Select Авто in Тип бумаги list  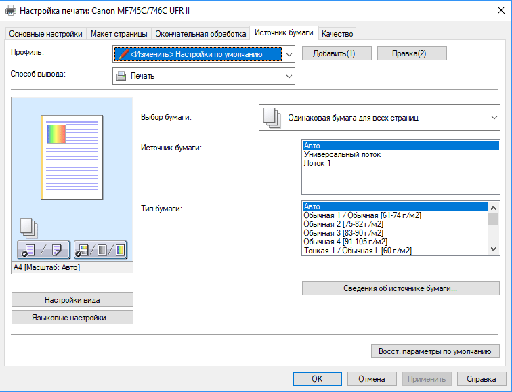395,206
